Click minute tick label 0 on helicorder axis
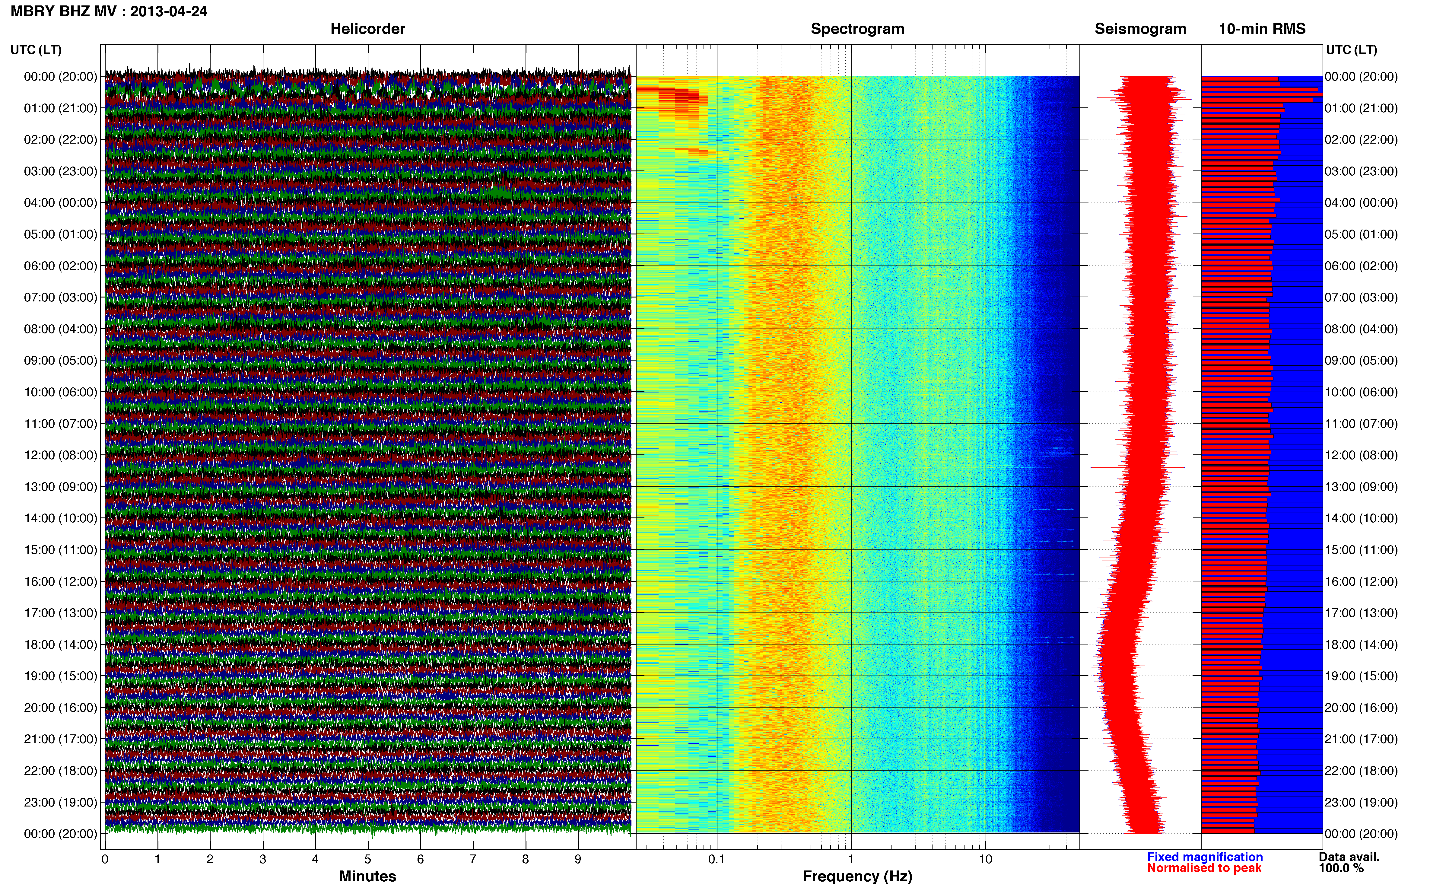Viewport: 1430px width, 894px height. pyautogui.click(x=105, y=859)
